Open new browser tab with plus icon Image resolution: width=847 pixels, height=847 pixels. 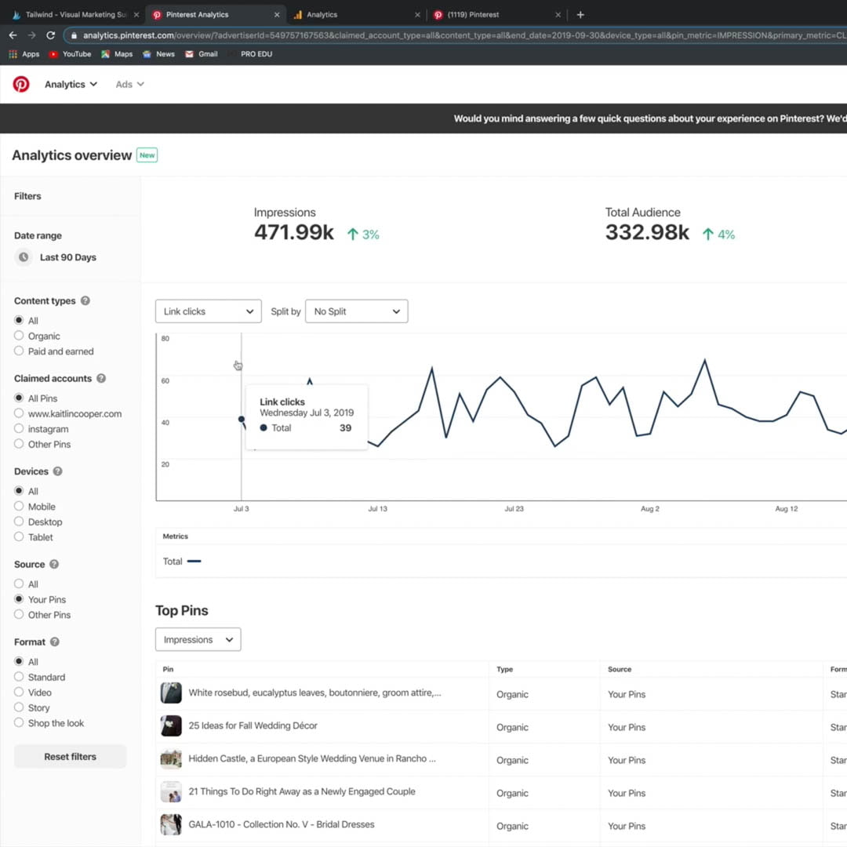pos(580,15)
